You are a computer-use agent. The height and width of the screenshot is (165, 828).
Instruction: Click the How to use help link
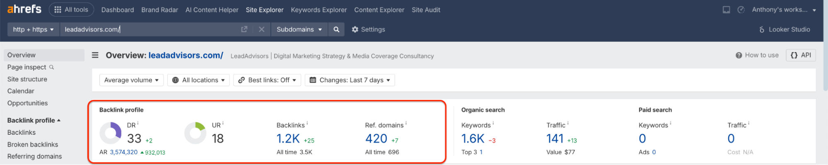pos(757,55)
